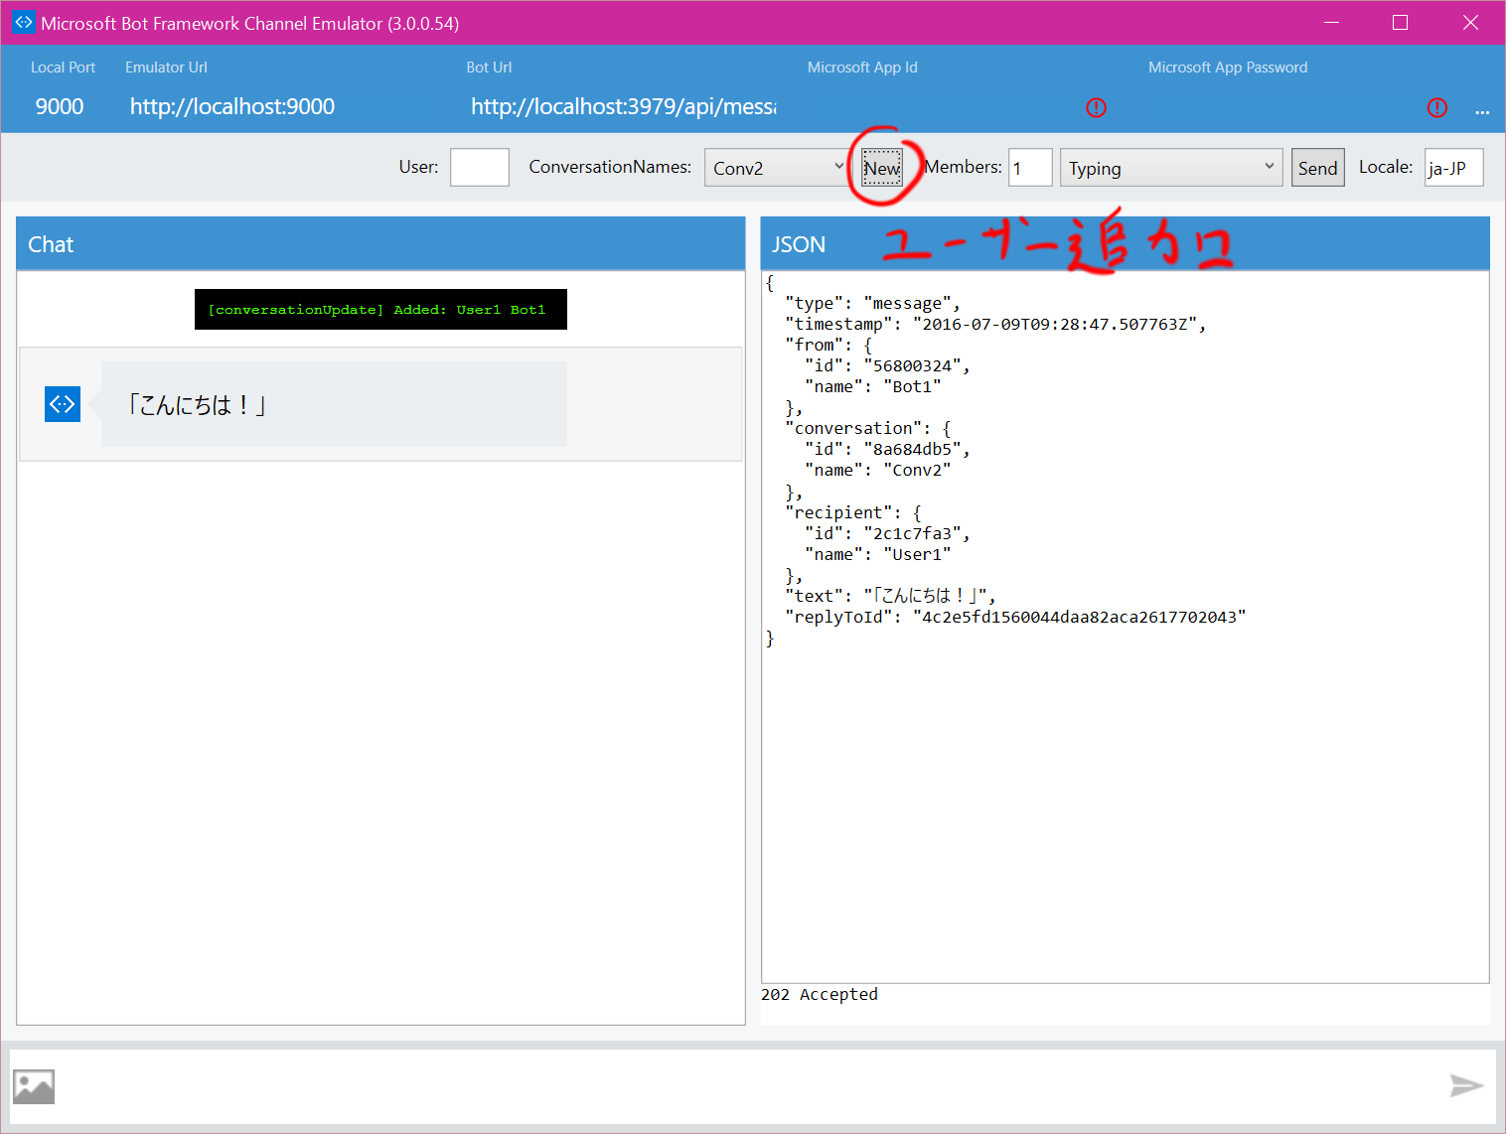Click the Members count field
1506x1134 pixels.
pos(1030,167)
